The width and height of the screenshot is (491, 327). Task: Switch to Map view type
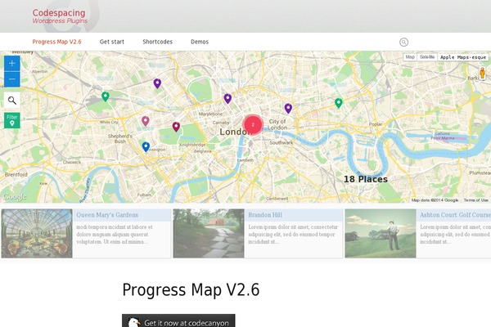[410, 57]
